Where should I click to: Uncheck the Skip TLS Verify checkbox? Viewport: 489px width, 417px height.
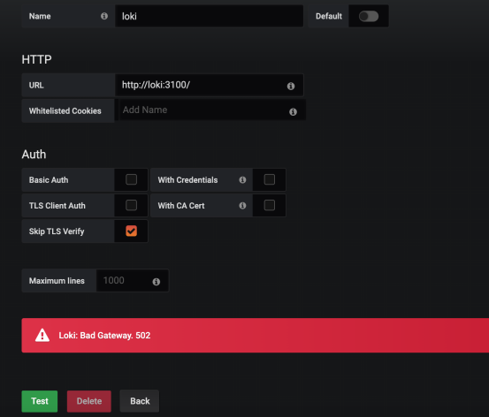(x=131, y=231)
